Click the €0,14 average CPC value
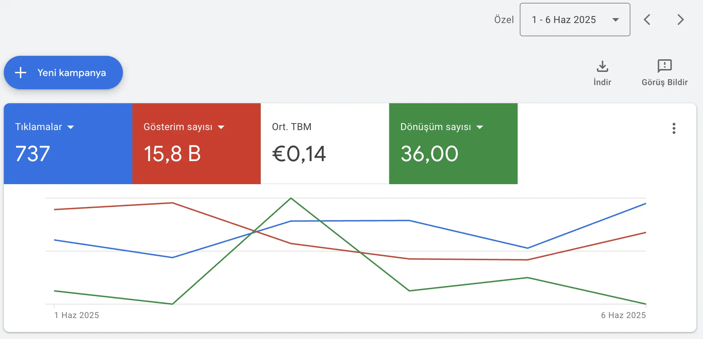 point(299,154)
